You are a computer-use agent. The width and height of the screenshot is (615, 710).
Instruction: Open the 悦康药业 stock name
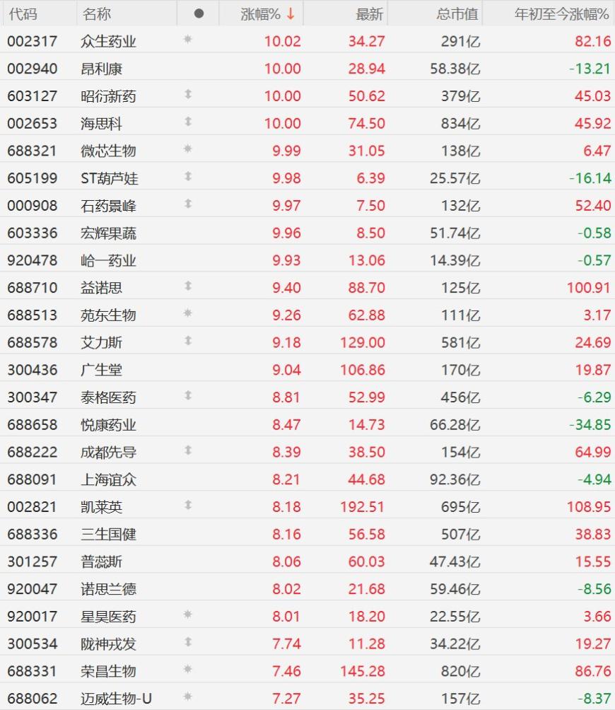coord(108,425)
